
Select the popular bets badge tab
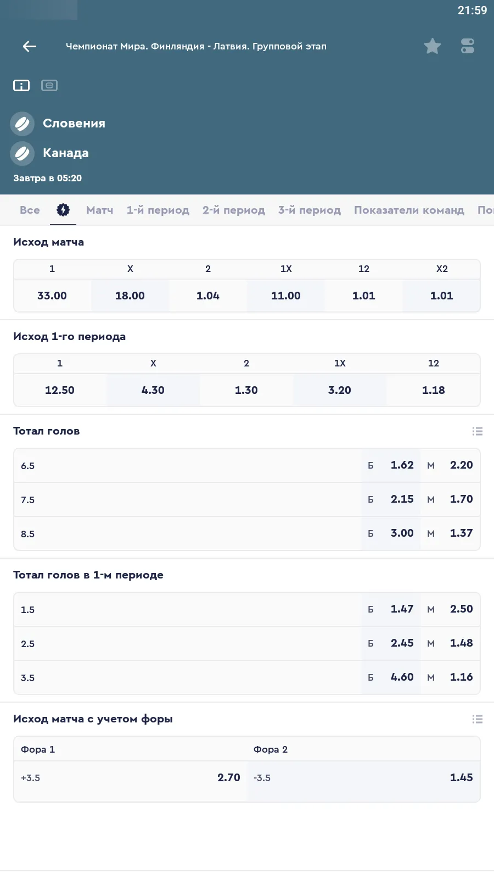[x=63, y=210]
